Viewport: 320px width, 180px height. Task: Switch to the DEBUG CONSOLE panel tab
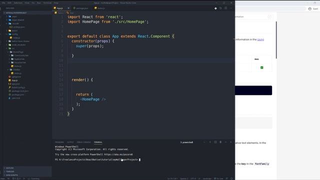coord(83,142)
